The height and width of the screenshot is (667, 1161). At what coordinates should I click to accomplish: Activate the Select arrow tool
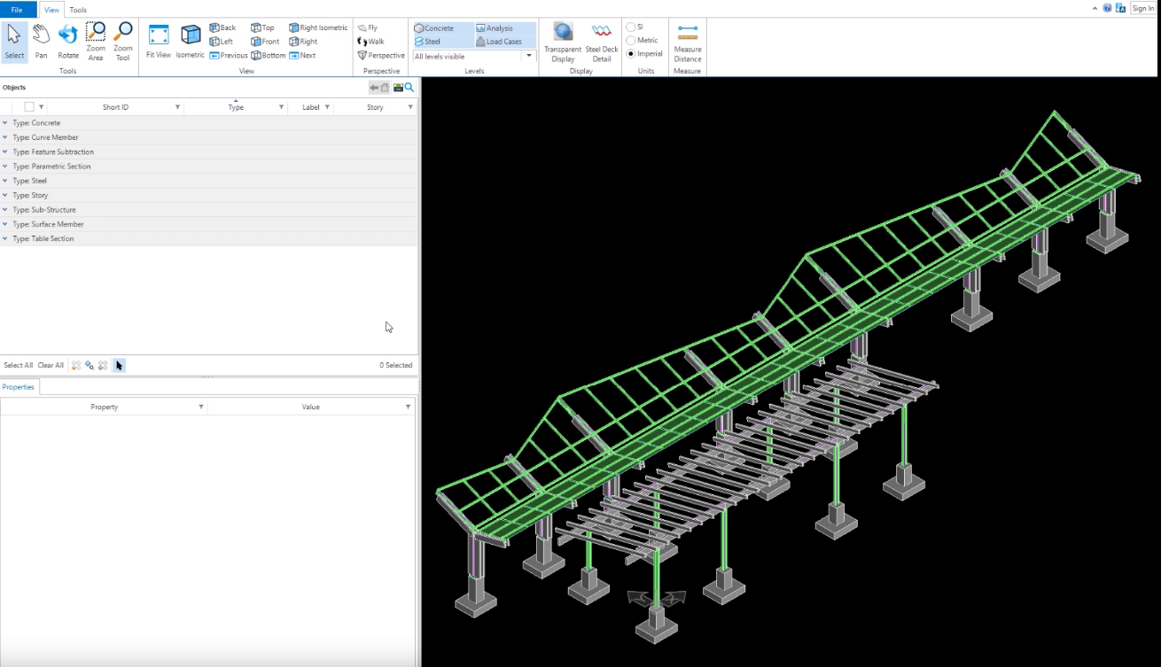point(14,42)
